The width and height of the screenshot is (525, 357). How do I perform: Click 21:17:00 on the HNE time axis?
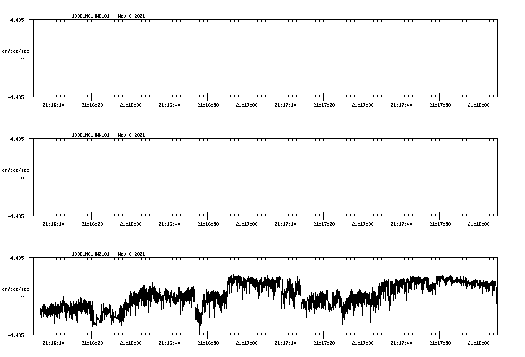pyautogui.click(x=247, y=105)
